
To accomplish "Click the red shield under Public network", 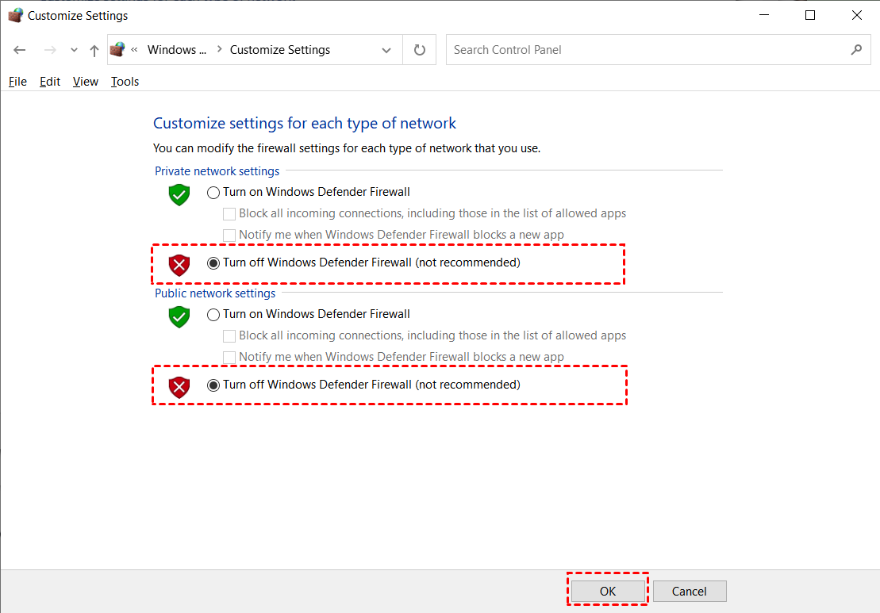I will pos(179,387).
